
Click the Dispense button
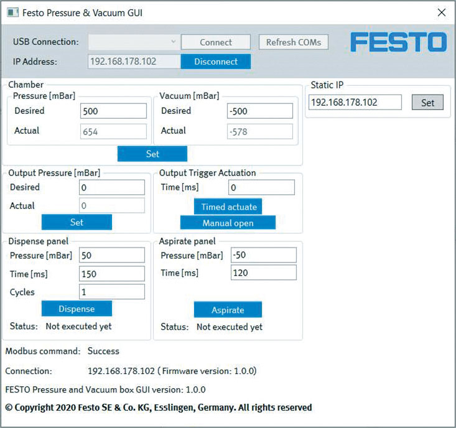(77, 309)
